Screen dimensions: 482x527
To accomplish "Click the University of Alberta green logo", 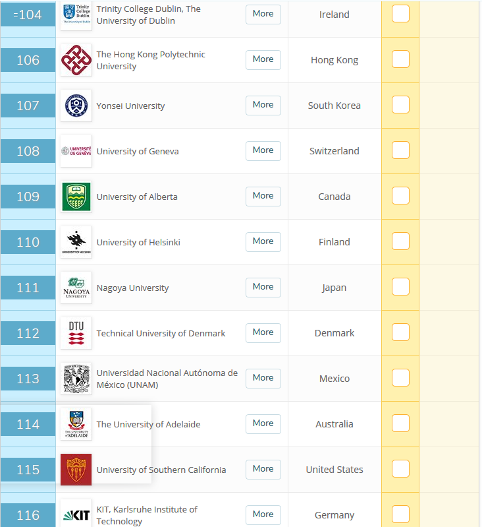I will 76,197.
